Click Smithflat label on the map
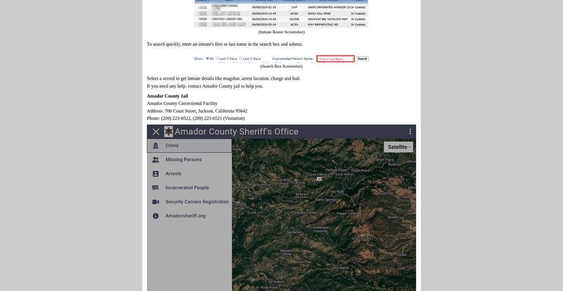 tap(263, 184)
